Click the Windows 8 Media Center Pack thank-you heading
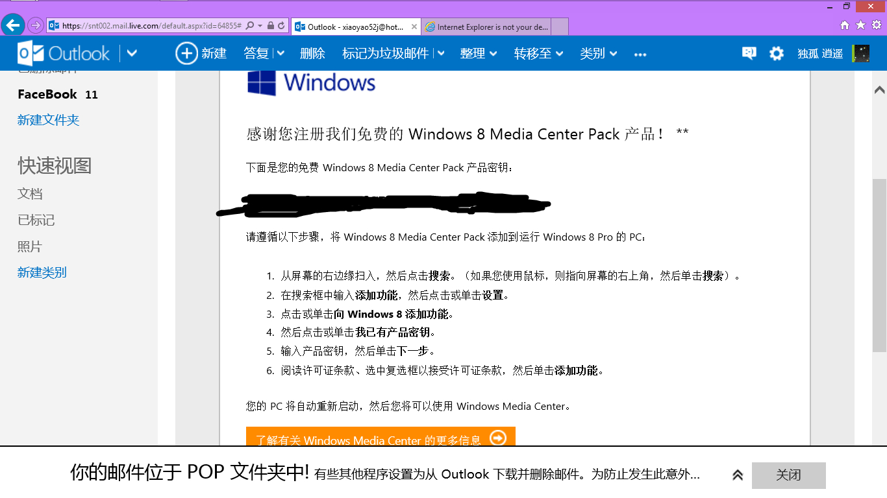 point(468,134)
